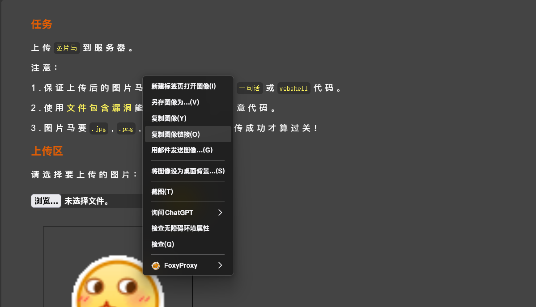
Task: Select 复制图像链接(O) in context menu
Action: 188,134
